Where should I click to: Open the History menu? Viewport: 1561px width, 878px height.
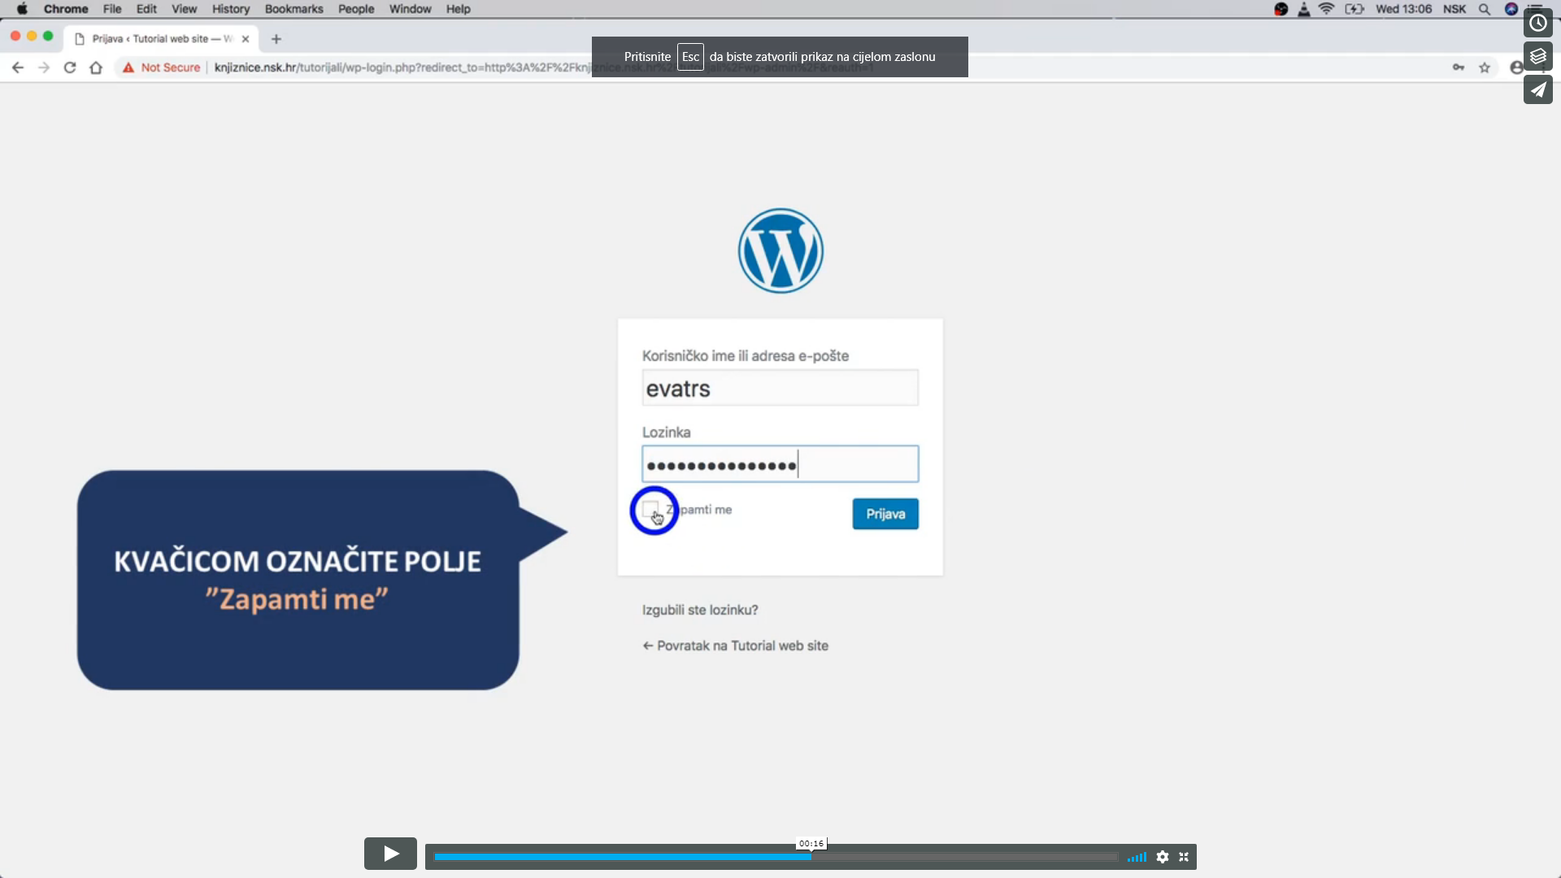[x=231, y=9]
